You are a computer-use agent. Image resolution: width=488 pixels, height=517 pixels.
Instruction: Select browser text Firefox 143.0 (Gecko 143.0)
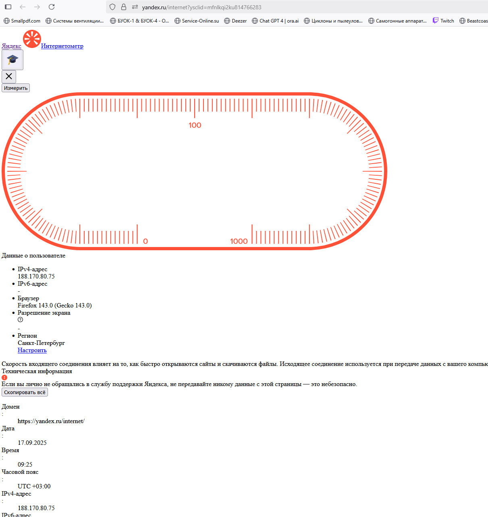point(55,305)
